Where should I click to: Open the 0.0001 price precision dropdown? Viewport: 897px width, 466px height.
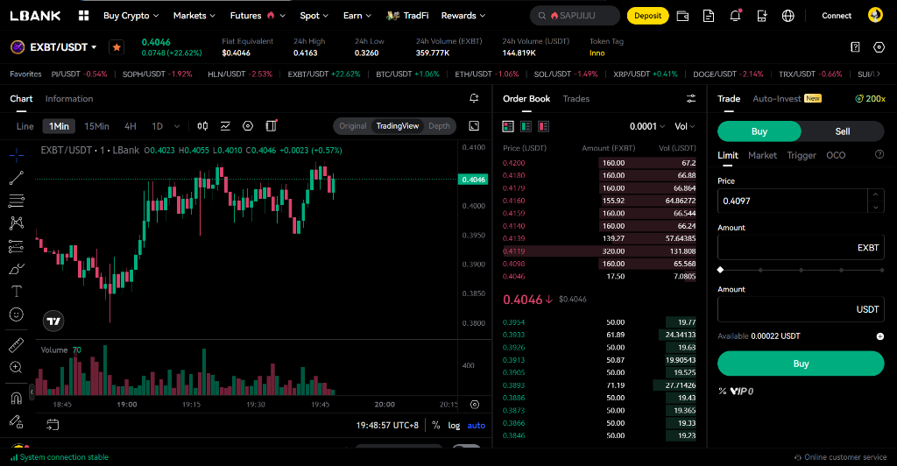click(x=647, y=126)
